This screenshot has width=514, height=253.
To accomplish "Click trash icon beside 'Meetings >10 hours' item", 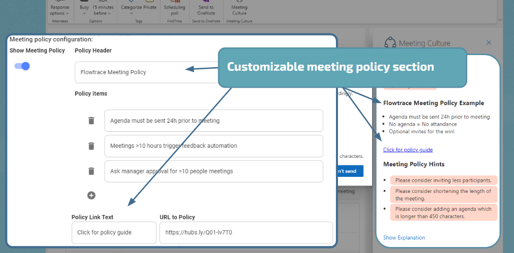I will (x=91, y=146).
